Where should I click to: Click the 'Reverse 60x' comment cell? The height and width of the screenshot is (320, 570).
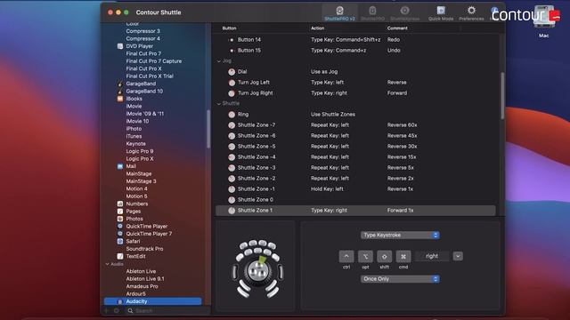pyautogui.click(x=402, y=125)
